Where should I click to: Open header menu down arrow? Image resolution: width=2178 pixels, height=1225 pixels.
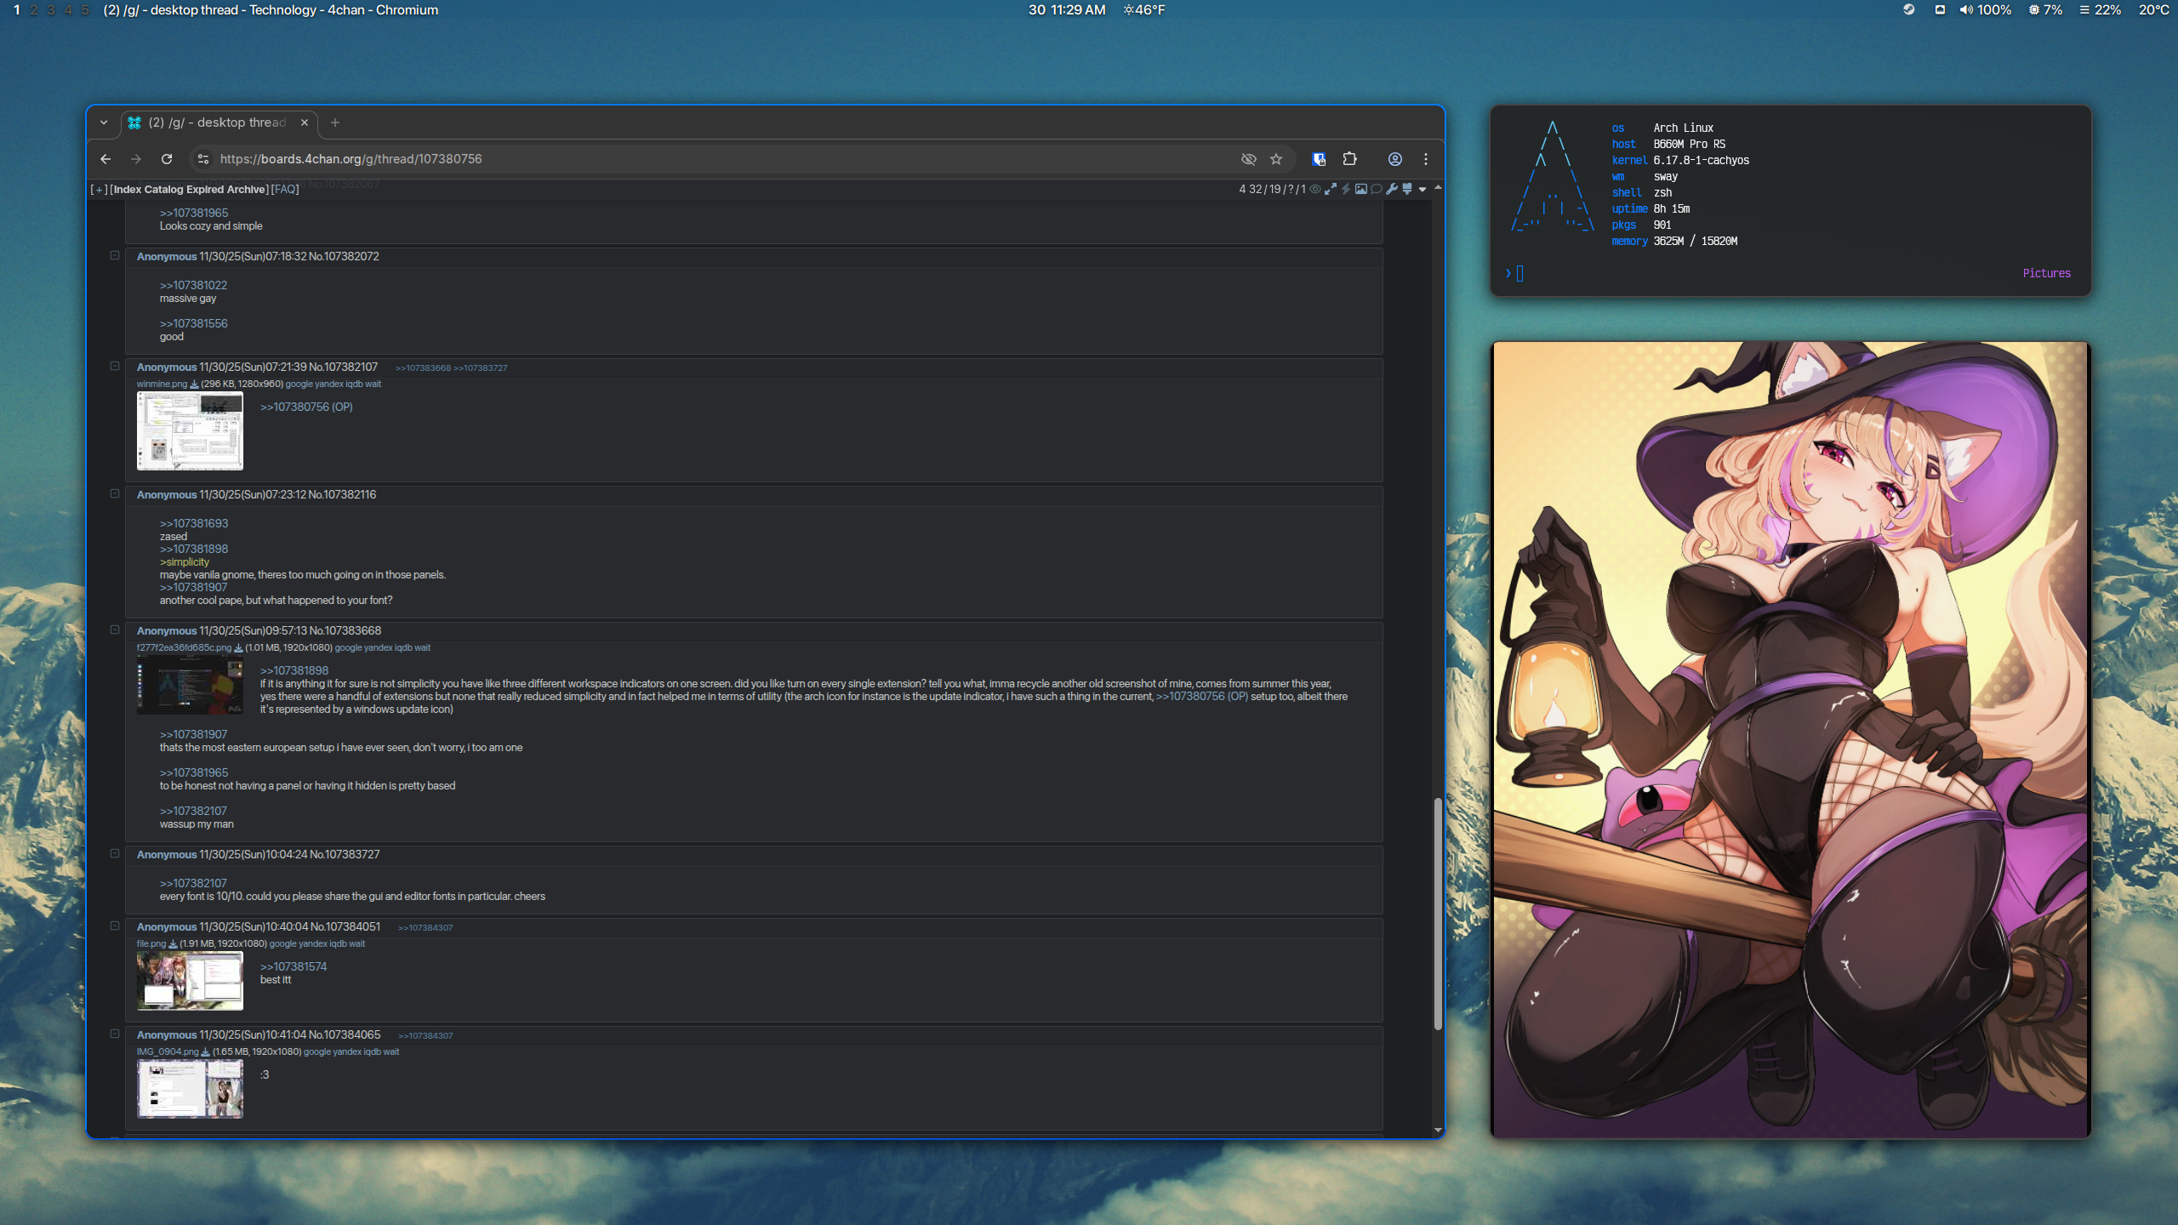[x=1423, y=189]
